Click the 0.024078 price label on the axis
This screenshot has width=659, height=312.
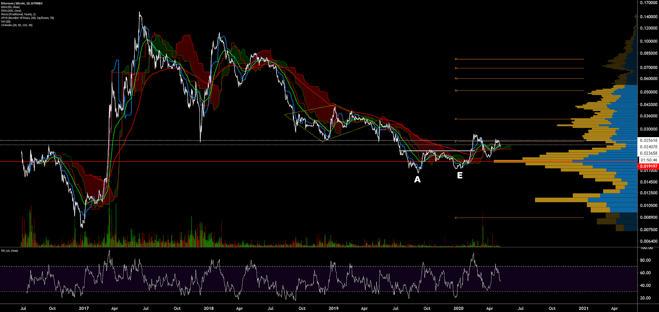click(648, 147)
